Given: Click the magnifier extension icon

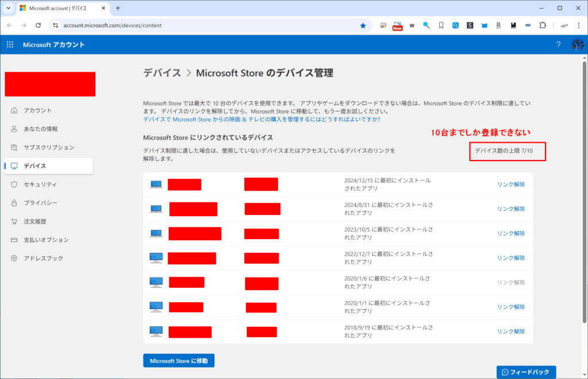Looking at the screenshot, I should 427,25.
